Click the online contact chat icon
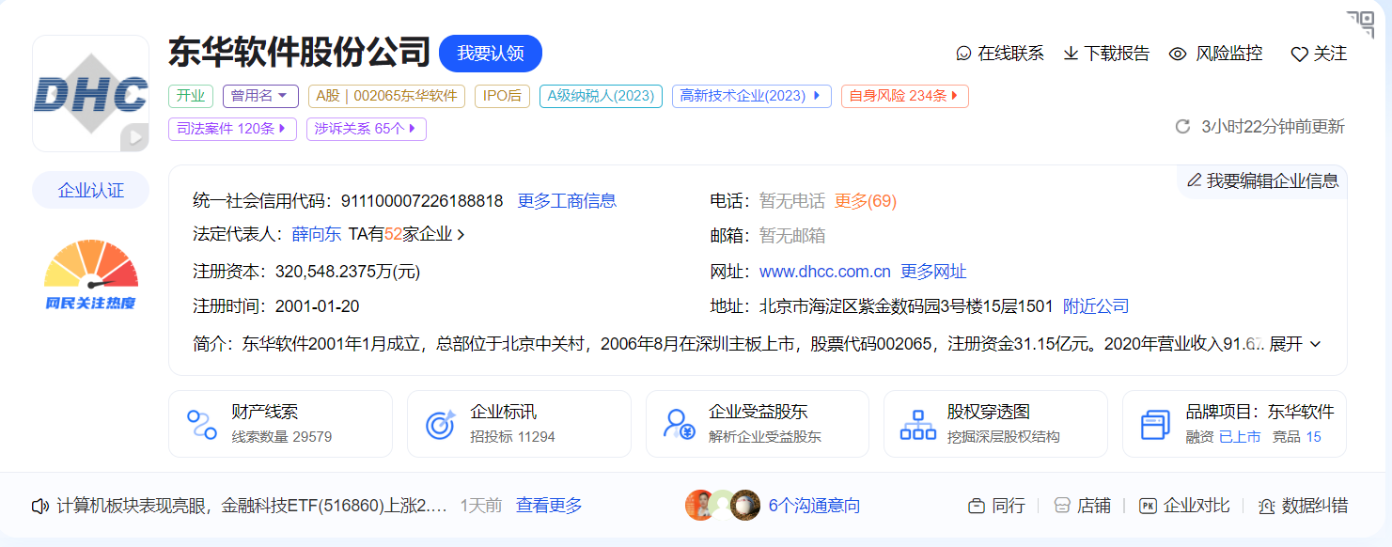This screenshot has height=547, width=1392. tap(963, 54)
